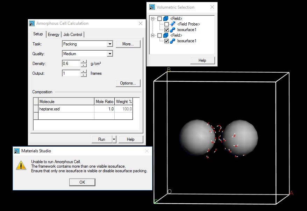Click the second Field cube icon

click(166, 35)
